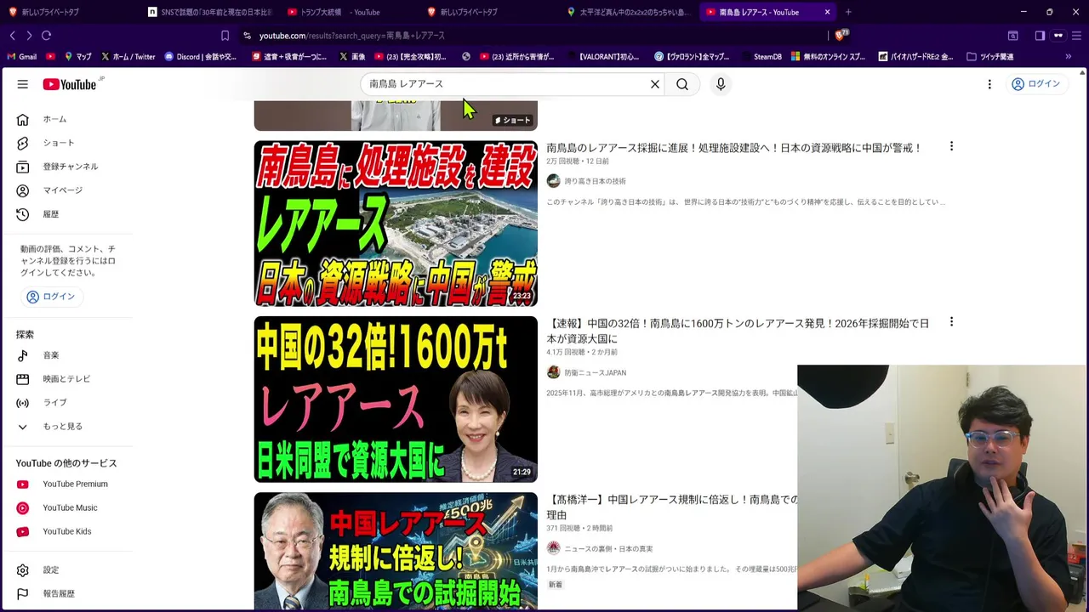The width and height of the screenshot is (1089, 612).
Task: Click the address bar URL youtube.com
Action: 351,36
